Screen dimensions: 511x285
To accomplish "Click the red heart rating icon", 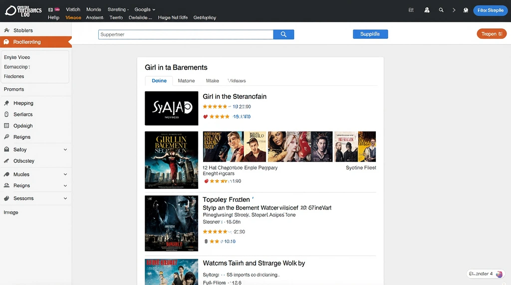I will point(205,117).
